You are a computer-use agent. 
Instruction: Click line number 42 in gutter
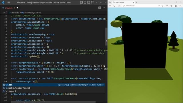tap(6, 78)
